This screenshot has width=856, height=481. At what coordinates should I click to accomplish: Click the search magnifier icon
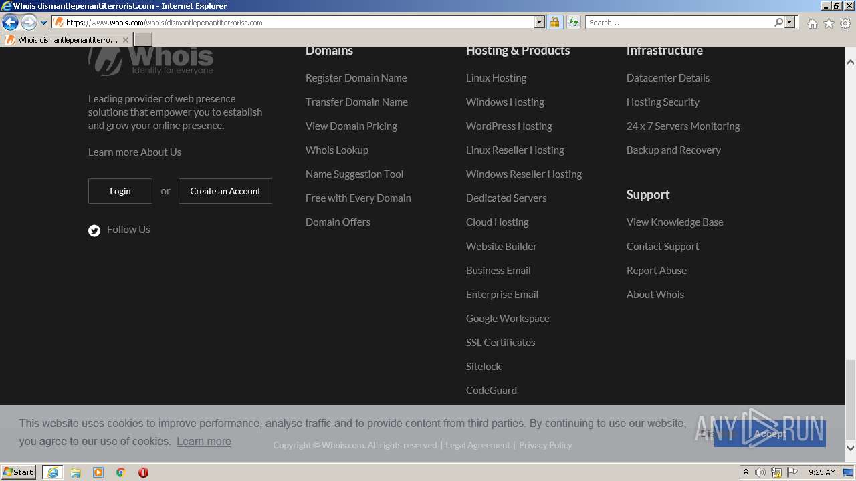(x=778, y=23)
